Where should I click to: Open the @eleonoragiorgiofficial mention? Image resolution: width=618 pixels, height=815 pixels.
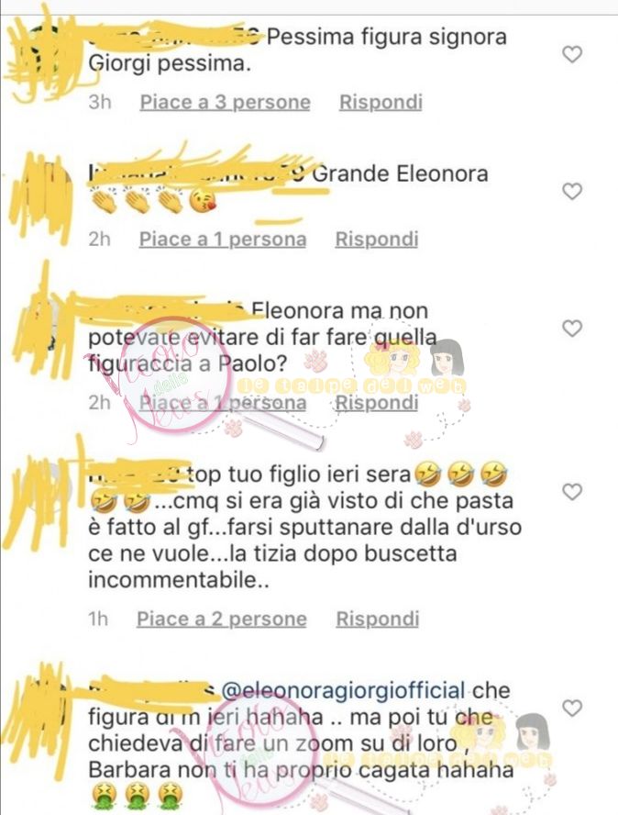coord(343,690)
